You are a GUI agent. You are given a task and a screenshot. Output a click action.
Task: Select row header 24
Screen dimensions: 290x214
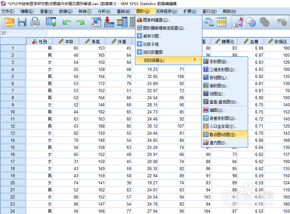[x=13, y=211]
